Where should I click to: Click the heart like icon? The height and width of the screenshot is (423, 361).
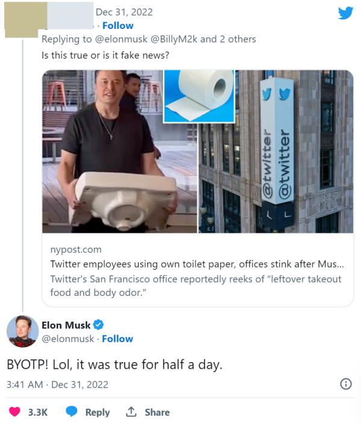click(15, 412)
